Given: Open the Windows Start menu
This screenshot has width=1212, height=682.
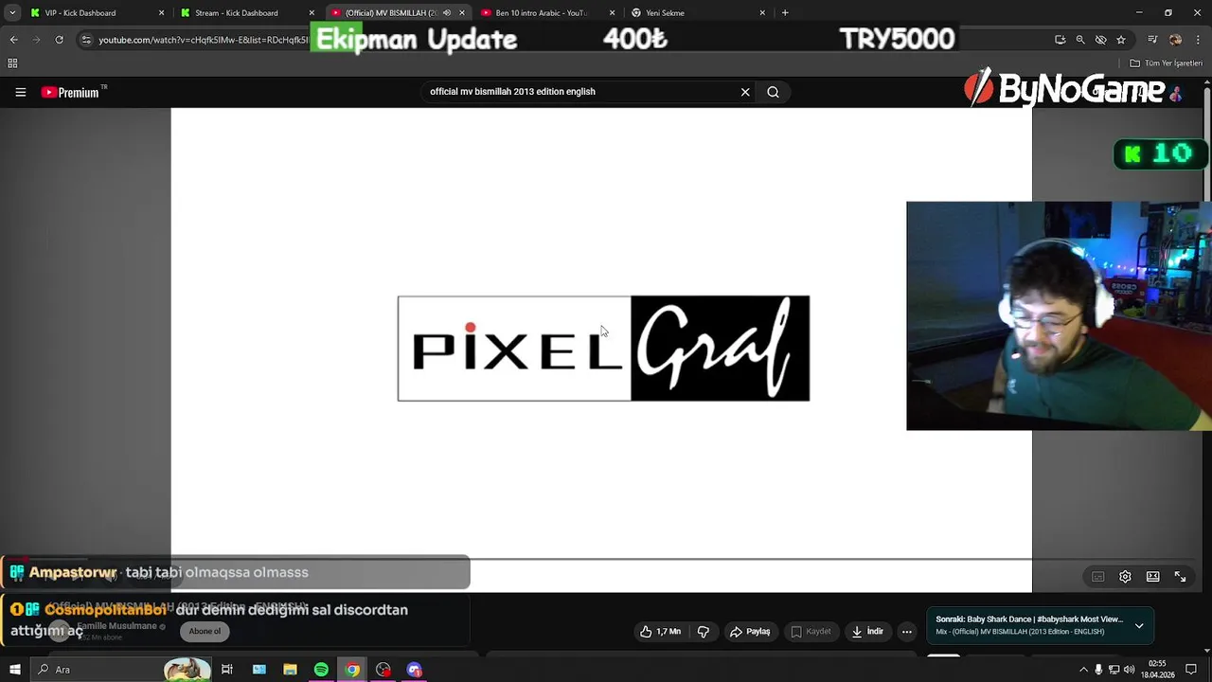Looking at the screenshot, I should [14, 670].
